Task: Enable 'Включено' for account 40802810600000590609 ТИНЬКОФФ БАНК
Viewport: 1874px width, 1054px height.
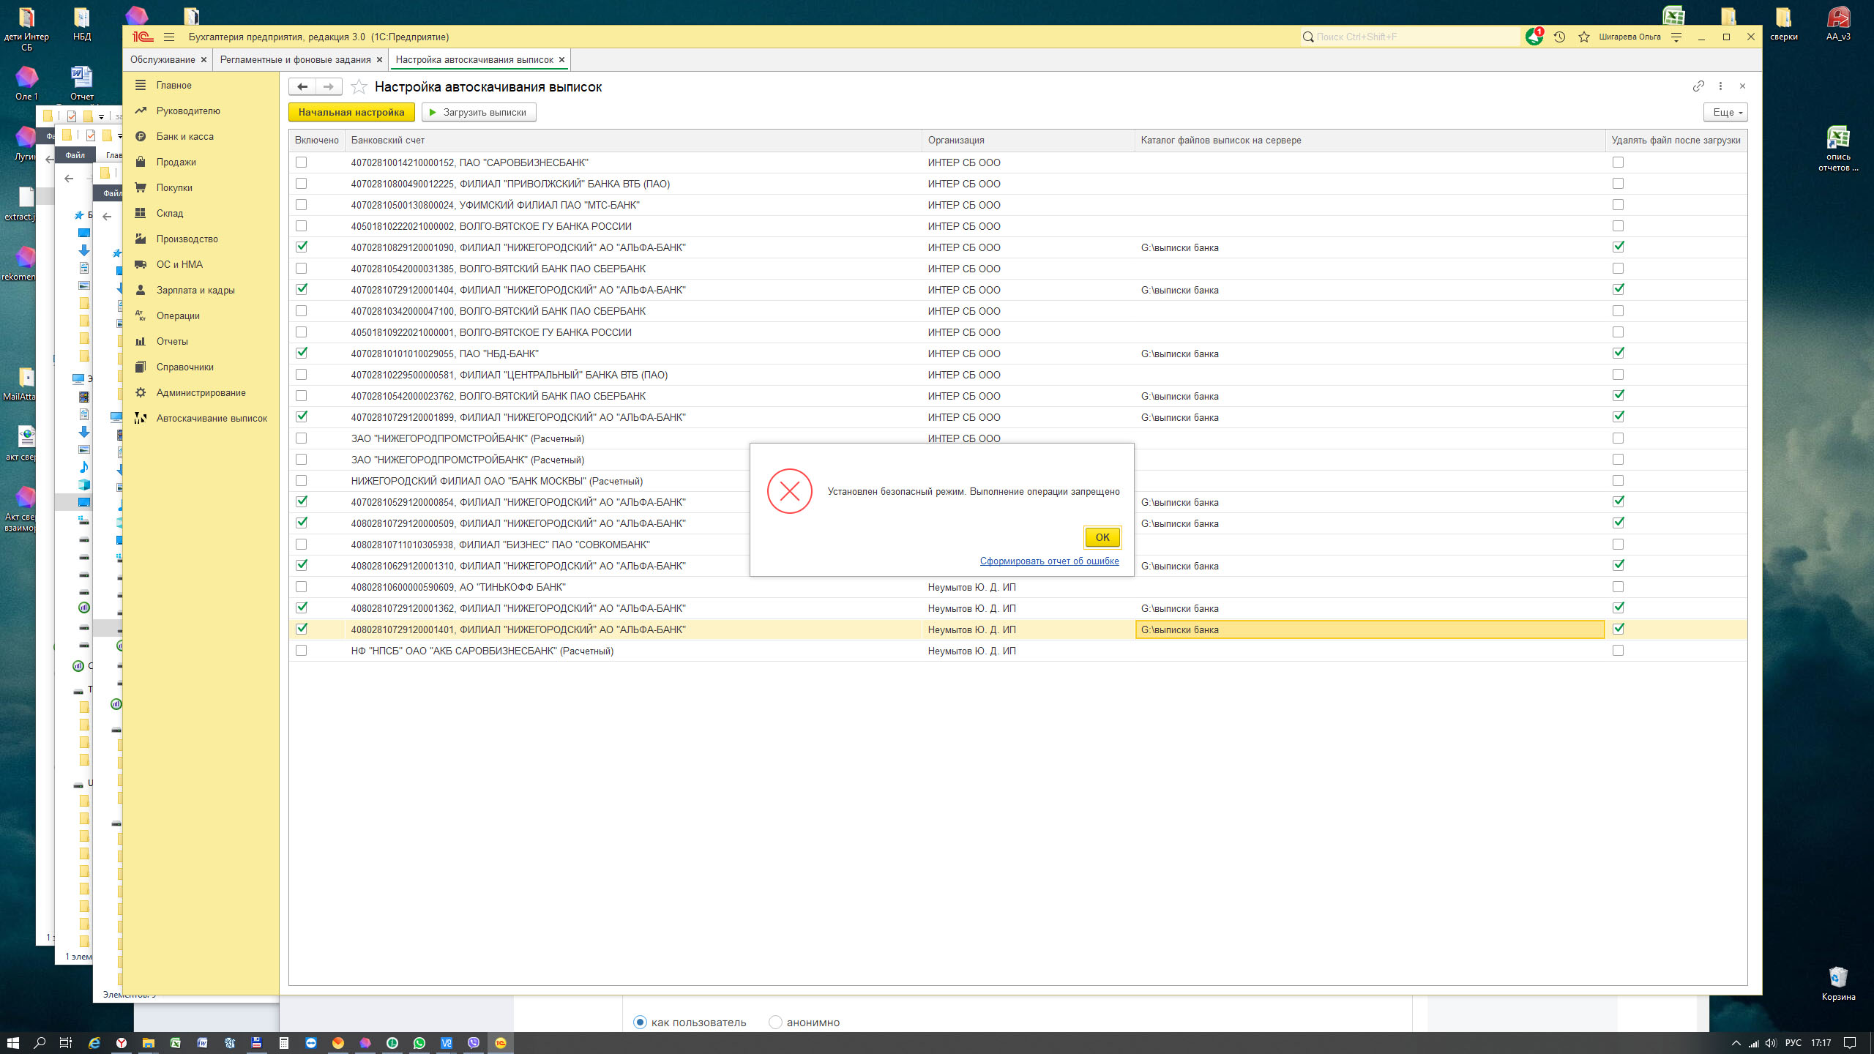Action: click(301, 587)
